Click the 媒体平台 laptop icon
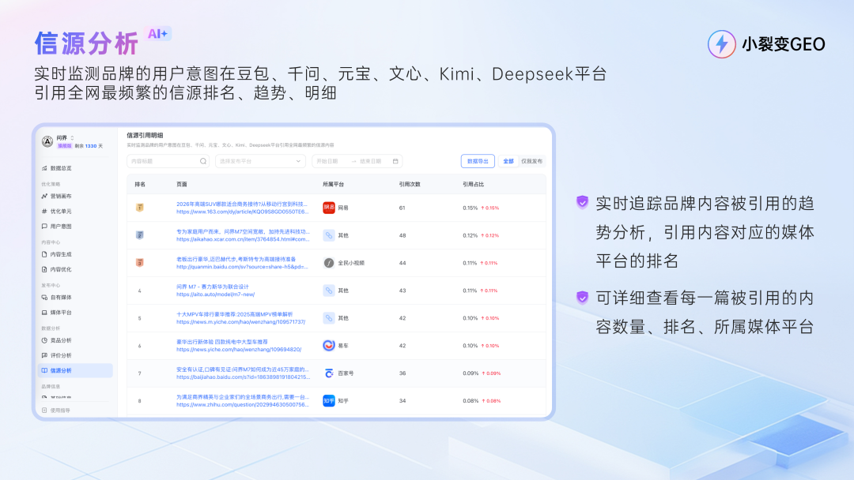This screenshot has height=480, width=854. (x=44, y=313)
